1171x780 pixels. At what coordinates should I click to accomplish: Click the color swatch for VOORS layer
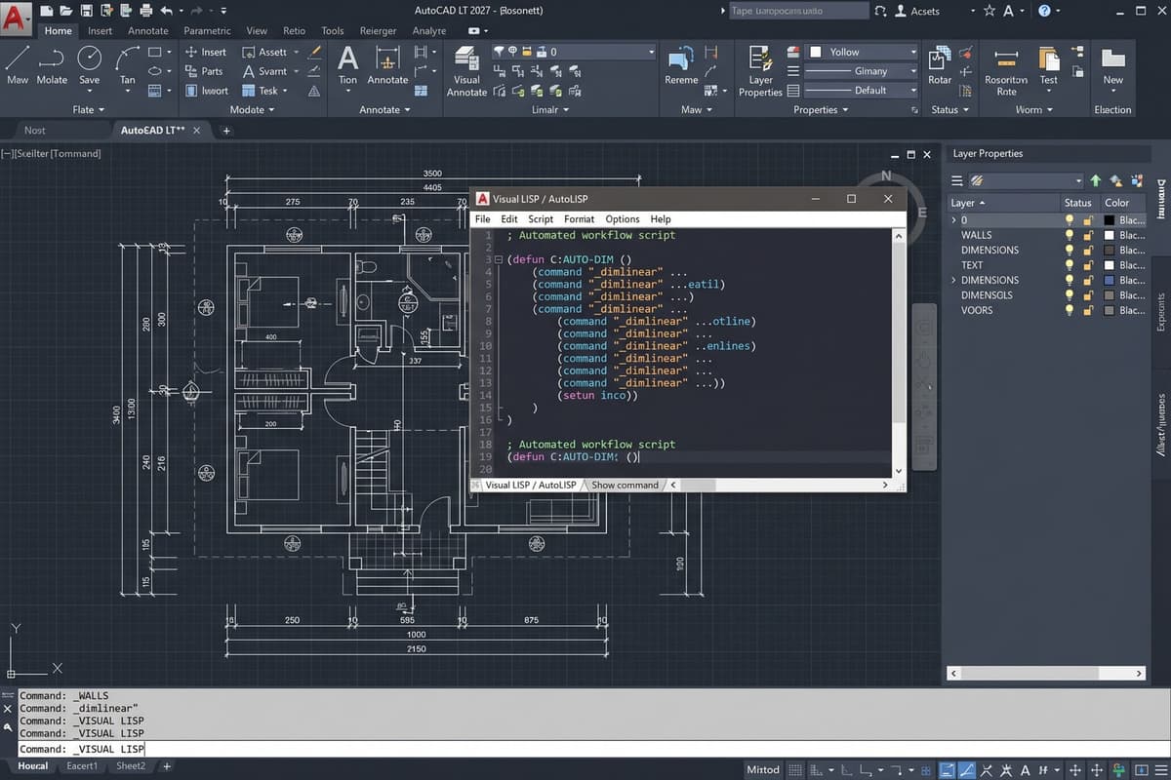pos(1109,310)
